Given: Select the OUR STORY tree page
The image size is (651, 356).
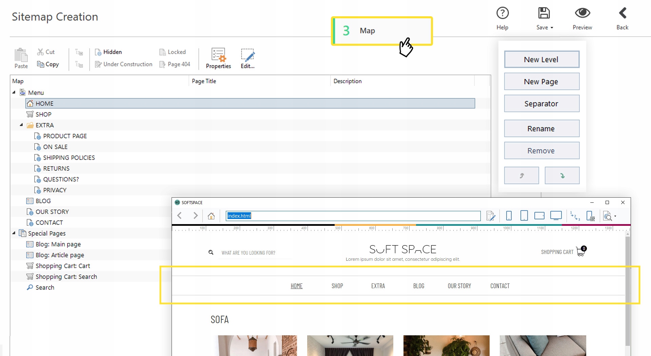Looking at the screenshot, I should 48,212.
